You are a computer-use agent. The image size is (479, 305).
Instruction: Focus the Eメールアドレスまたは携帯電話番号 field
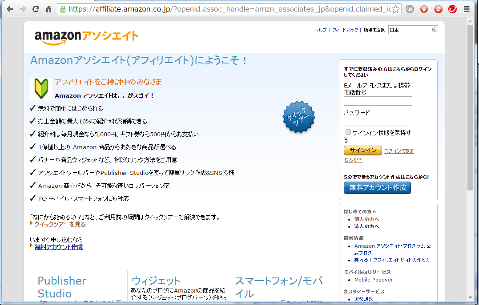tap(378, 101)
